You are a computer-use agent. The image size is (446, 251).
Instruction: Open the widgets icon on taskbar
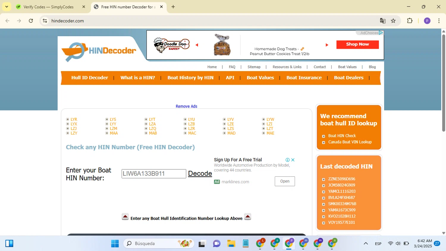(x=9, y=244)
